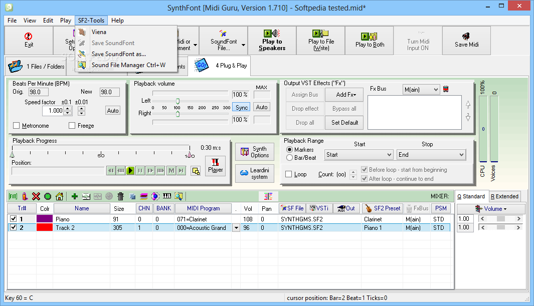Enable the Loop checkbox
This screenshot has width=534, height=306.
tap(288, 174)
